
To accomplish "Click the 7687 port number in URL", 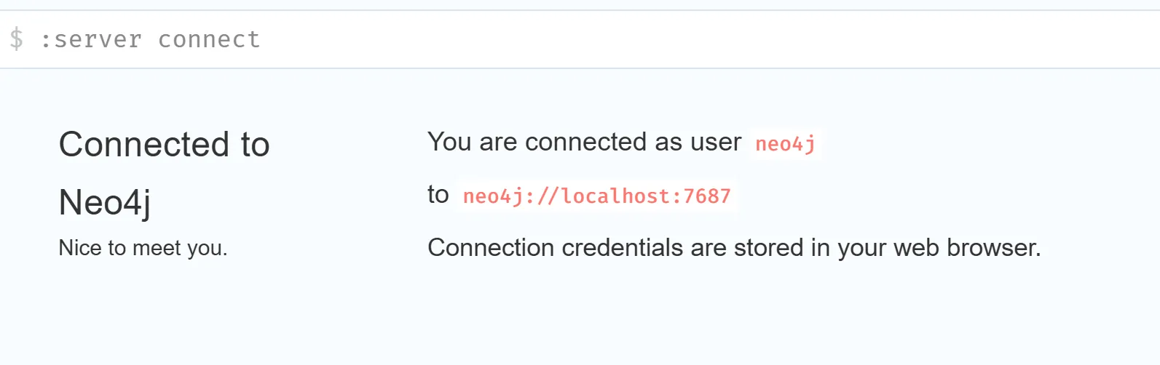I will click(x=706, y=196).
